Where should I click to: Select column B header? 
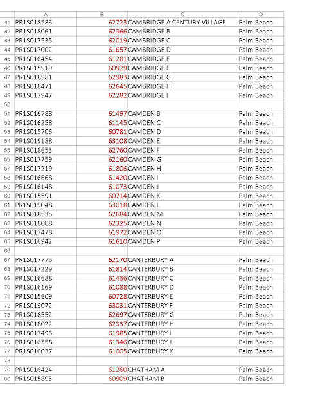point(102,14)
